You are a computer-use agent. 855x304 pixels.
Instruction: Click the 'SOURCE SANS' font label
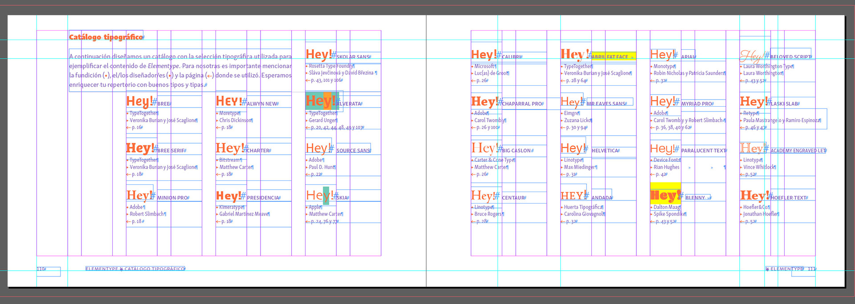pyautogui.click(x=353, y=151)
